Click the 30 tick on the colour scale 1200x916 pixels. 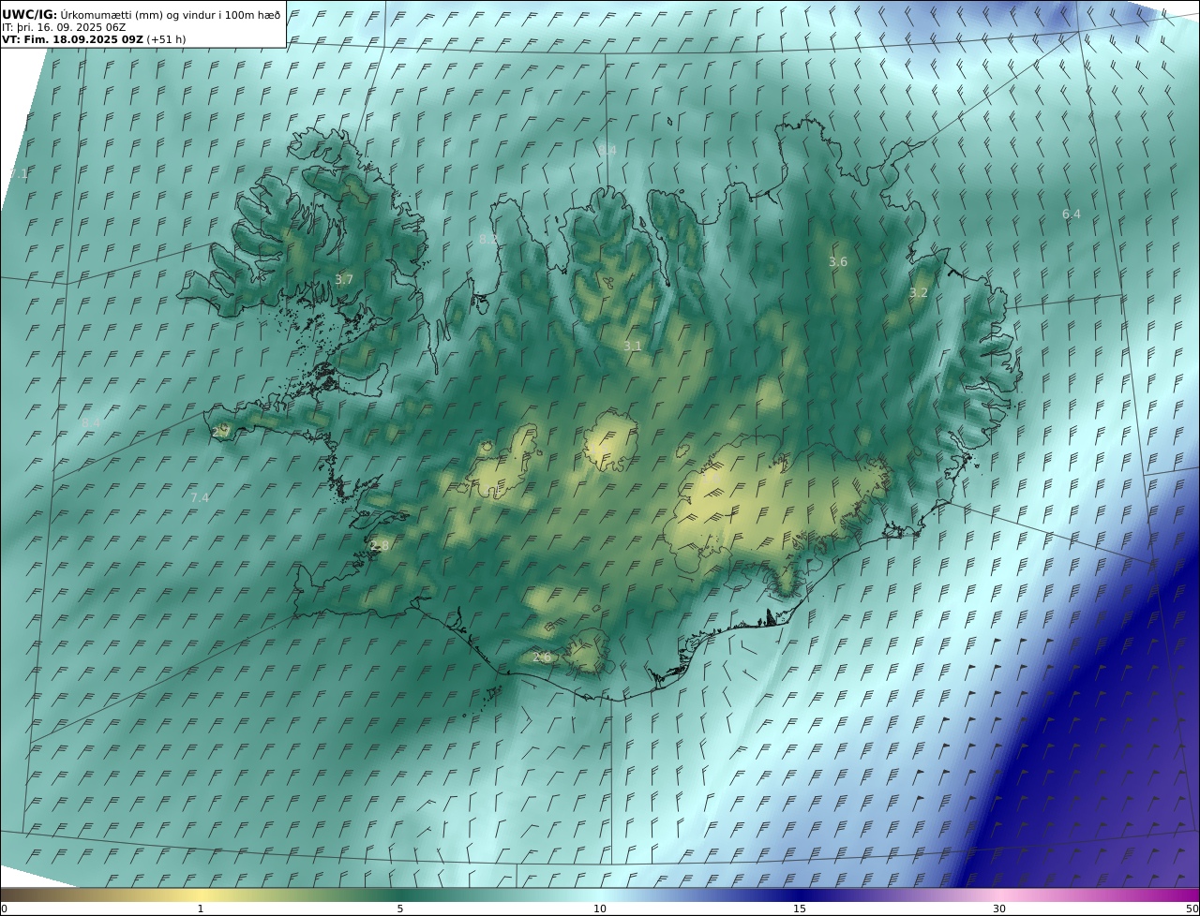click(999, 909)
